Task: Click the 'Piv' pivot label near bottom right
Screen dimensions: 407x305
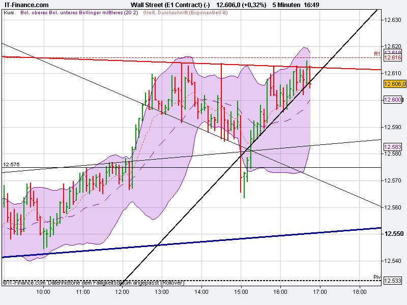Action: [376, 276]
